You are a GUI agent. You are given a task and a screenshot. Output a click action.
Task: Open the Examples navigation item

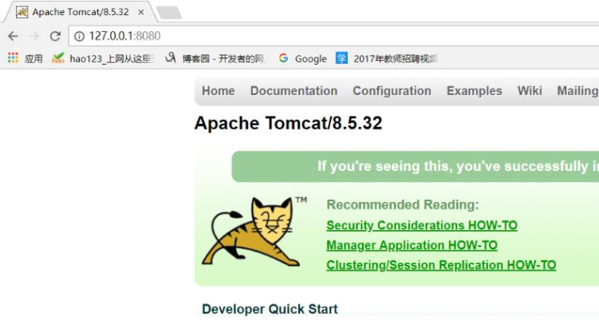click(475, 91)
